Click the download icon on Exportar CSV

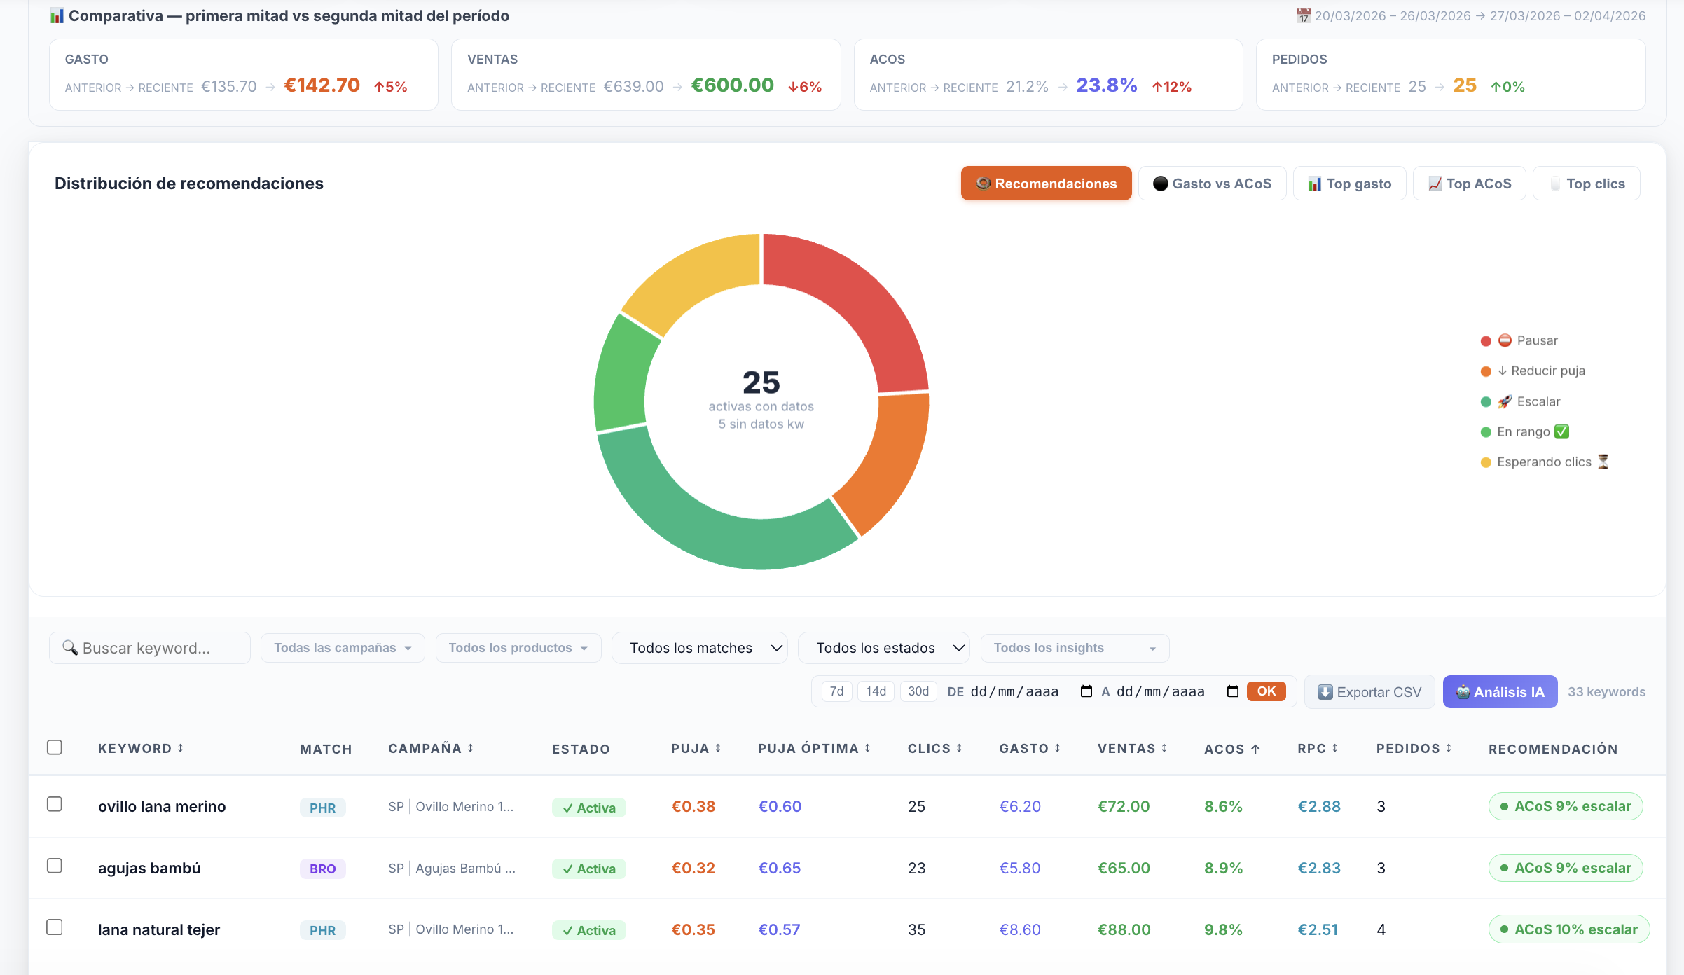1324,691
